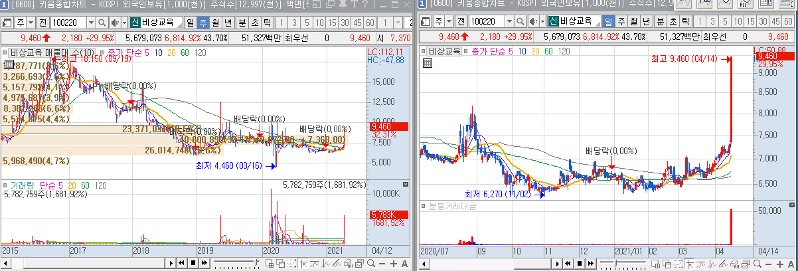Choose 10 interval button in right window
The height and width of the screenshot is (271, 798).
click(x=738, y=22)
